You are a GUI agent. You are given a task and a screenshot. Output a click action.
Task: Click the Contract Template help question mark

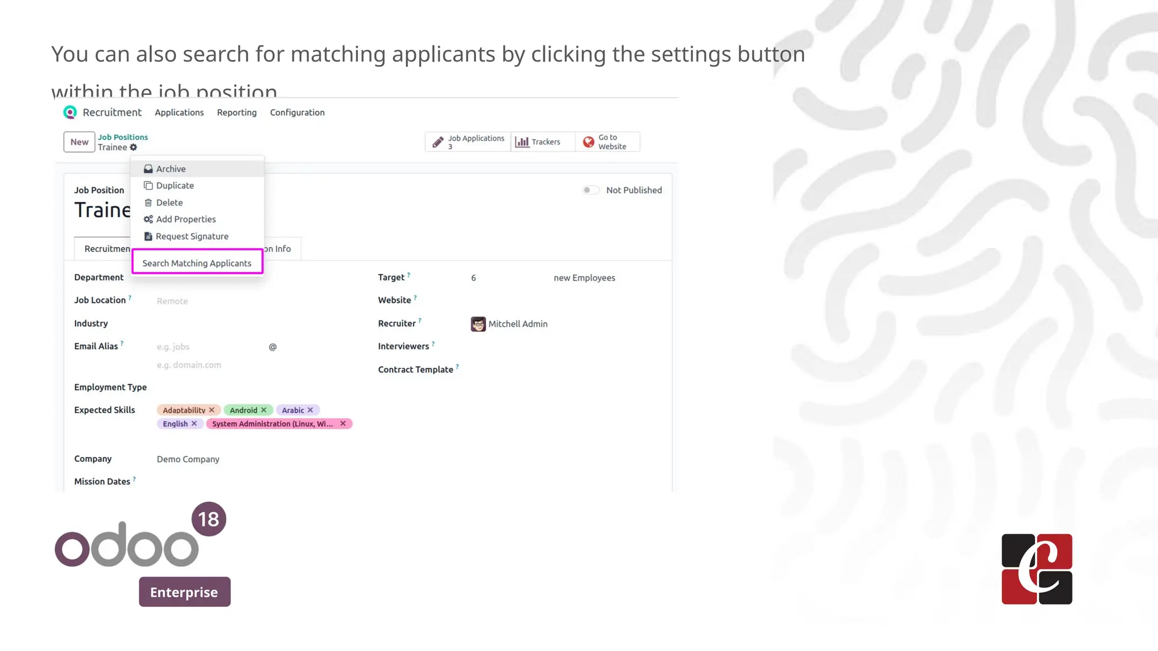click(x=457, y=367)
